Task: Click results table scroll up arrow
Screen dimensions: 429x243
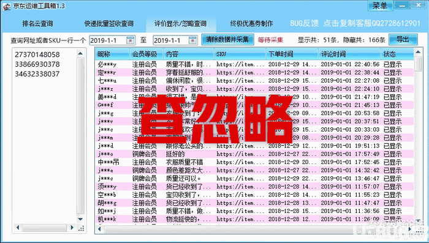Action: pyautogui.click(x=418, y=51)
